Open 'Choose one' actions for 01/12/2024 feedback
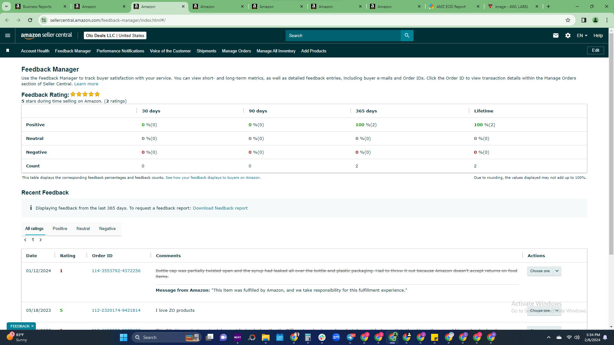Viewport: 614px width, 345px height. click(544, 271)
